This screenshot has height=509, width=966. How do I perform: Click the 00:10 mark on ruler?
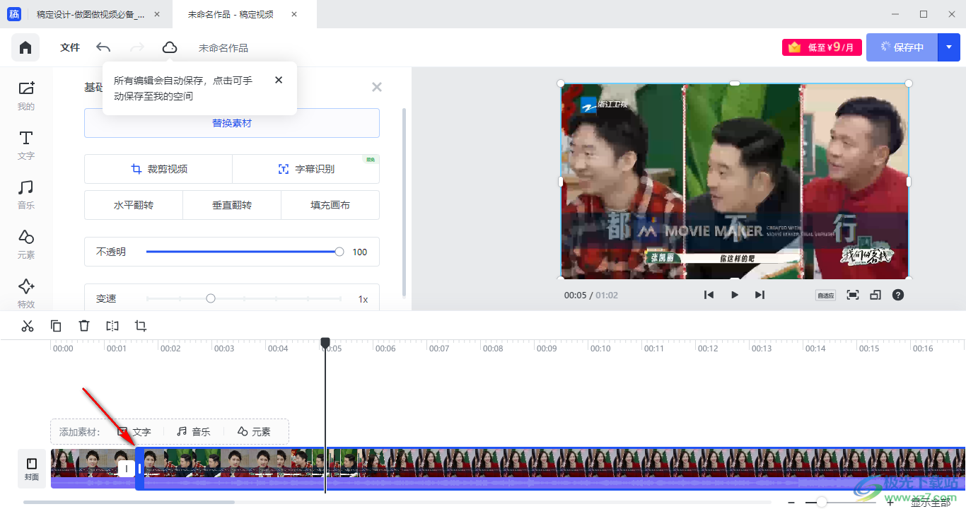[x=600, y=349]
